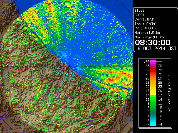Click the '>38' legend label
This screenshot has width=178, height=133.
tap(147, 62)
